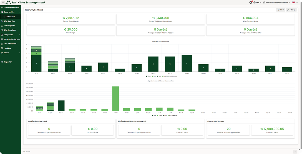Click the Sep 24 bar in Expected Contract Value chart
Viewport: 302px width, 154px height.
click(61, 105)
